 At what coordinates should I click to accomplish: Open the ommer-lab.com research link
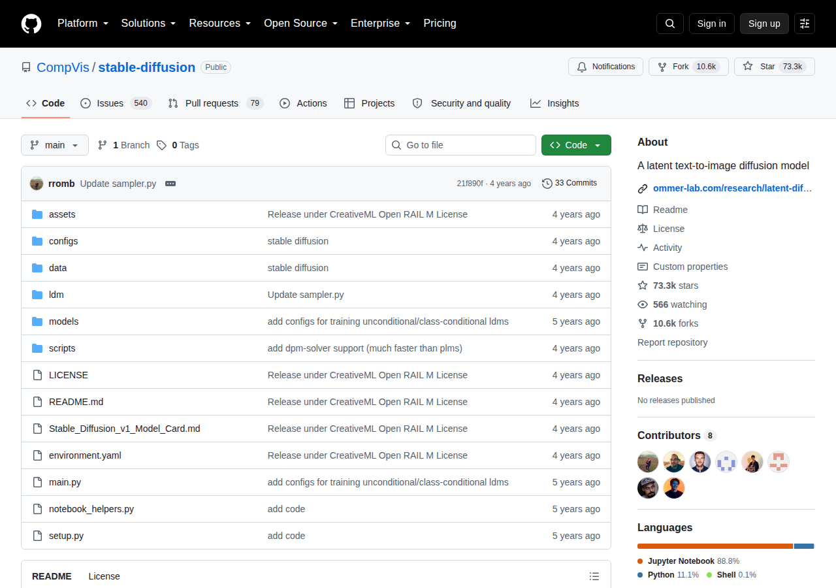732,188
